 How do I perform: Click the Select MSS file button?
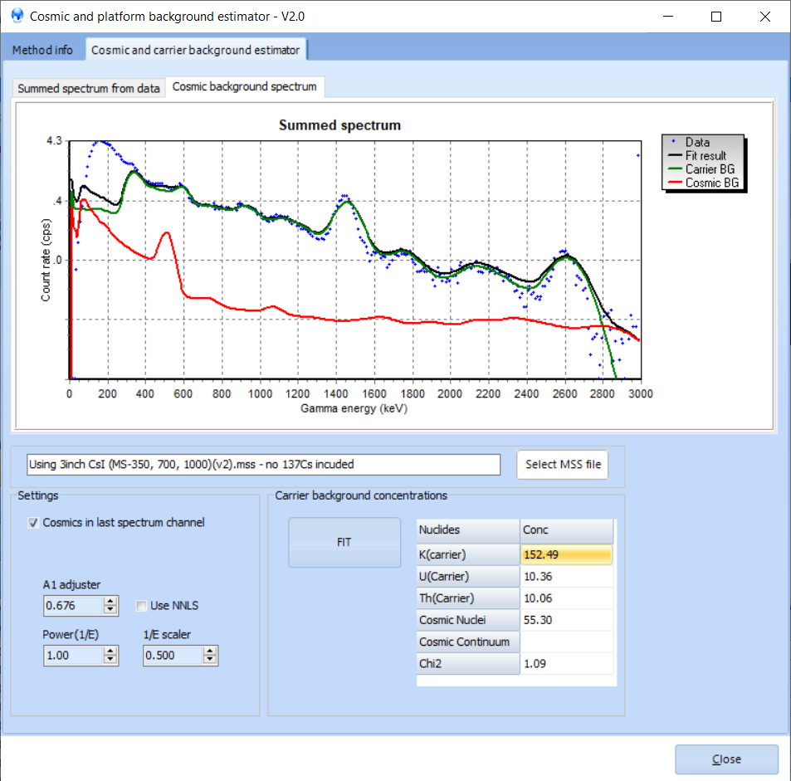pyautogui.click(x=563, y=465)
